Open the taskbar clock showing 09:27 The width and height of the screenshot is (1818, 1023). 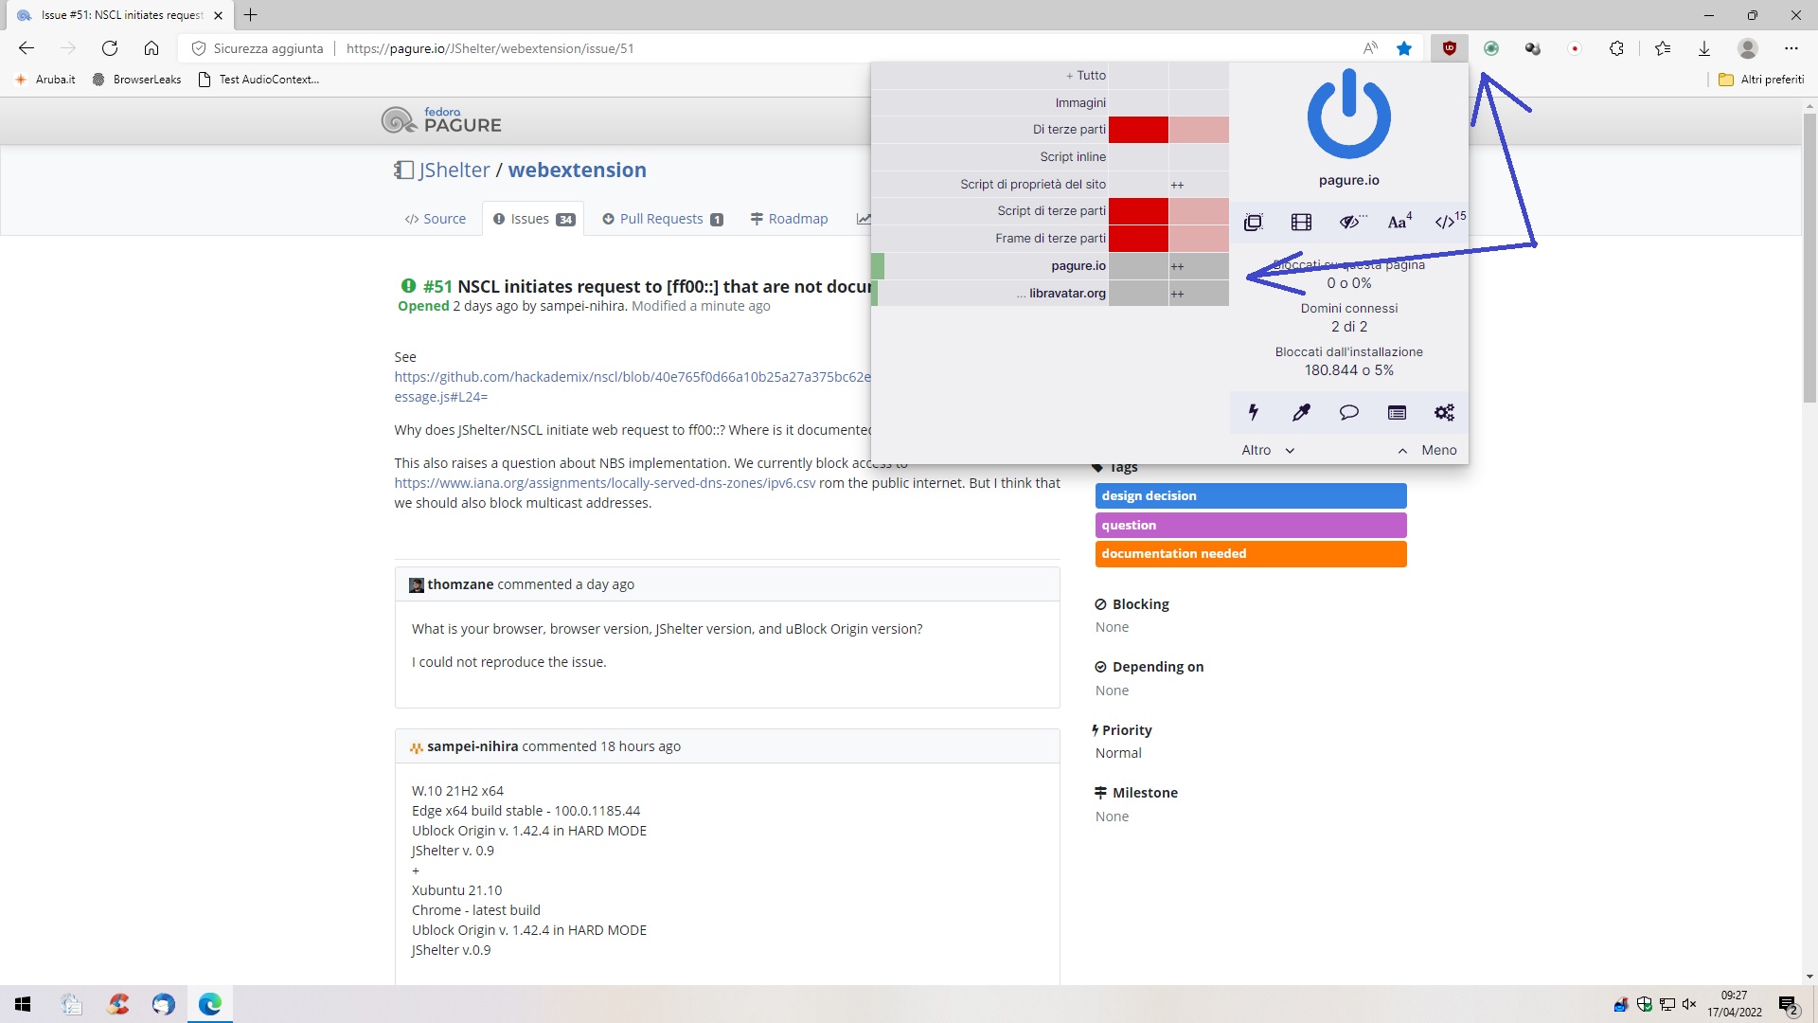pos(1735,1004)
